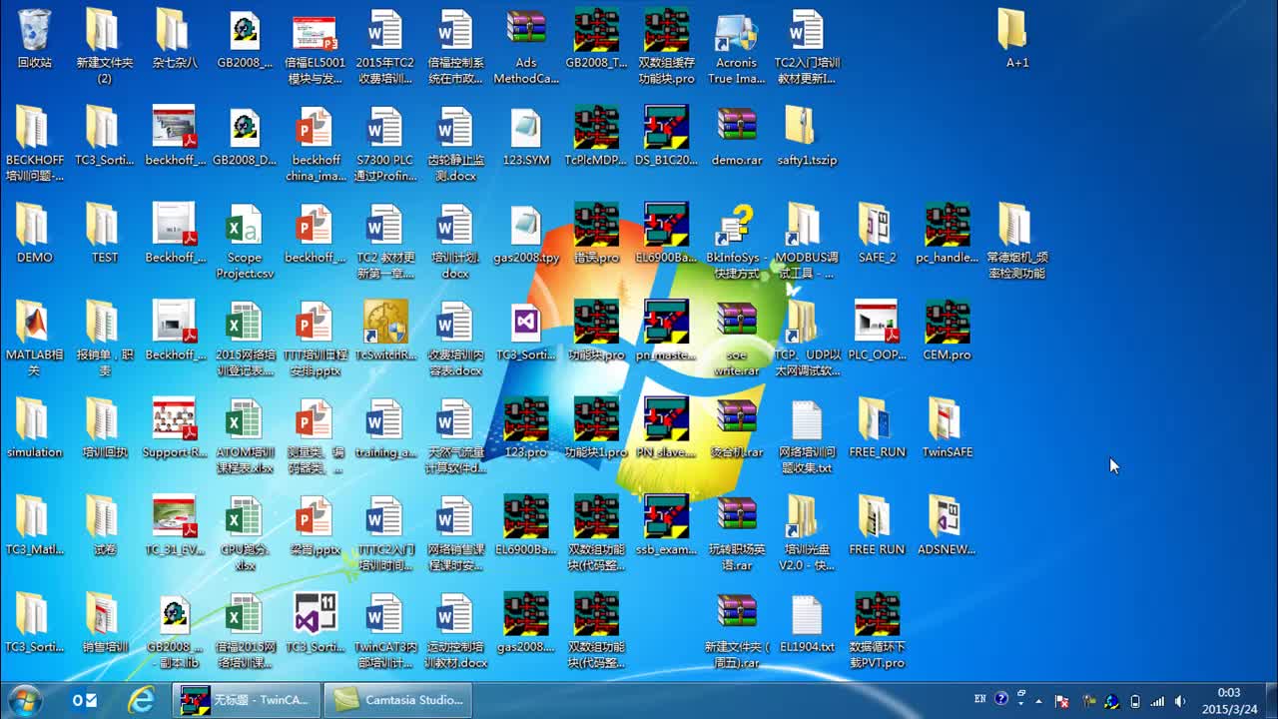Open the Windows Start menu
The height and width of the screenshot is (719, 1278).
tap(25, 700)
